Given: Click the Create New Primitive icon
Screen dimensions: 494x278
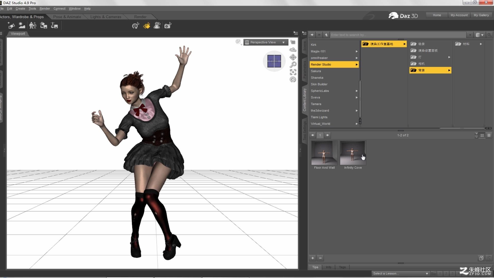Looking at the screenshot, I should point(11,25).
